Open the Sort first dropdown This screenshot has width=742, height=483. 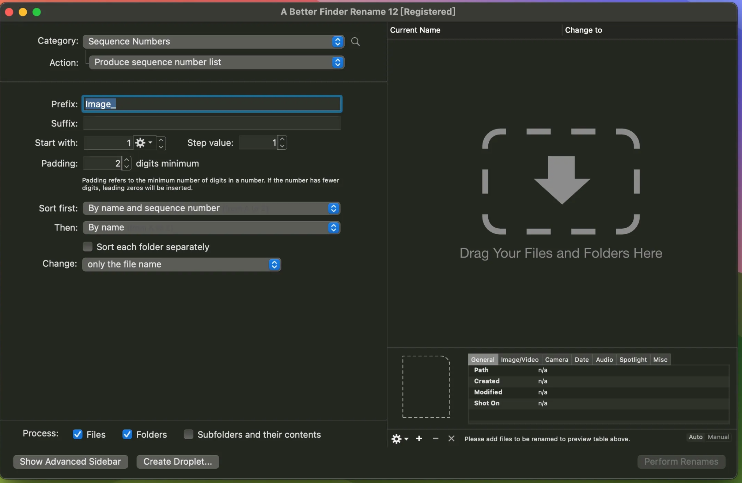(x=211, y=208)
